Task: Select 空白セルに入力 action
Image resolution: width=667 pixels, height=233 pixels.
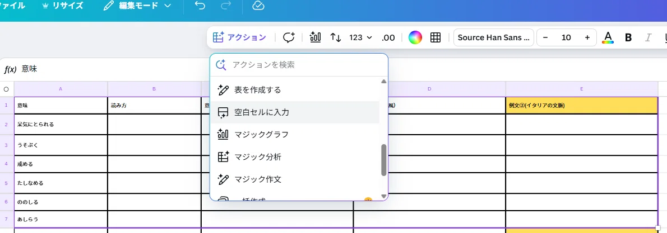Action: click(295, 112)
